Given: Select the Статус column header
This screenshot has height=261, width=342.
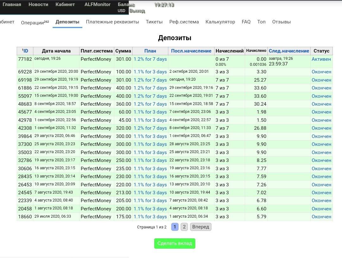Looking at the screenshot, I should pyautogui.click(x=321, y=51).
